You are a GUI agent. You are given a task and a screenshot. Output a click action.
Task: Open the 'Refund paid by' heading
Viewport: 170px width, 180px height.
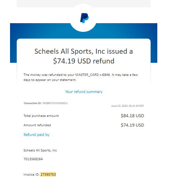tap(36, 135)
